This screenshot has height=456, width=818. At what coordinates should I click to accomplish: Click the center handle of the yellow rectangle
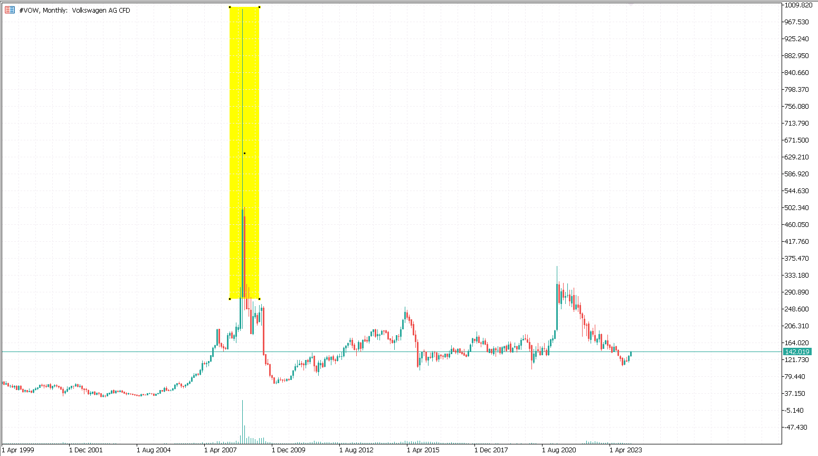(x=244, y=154)
